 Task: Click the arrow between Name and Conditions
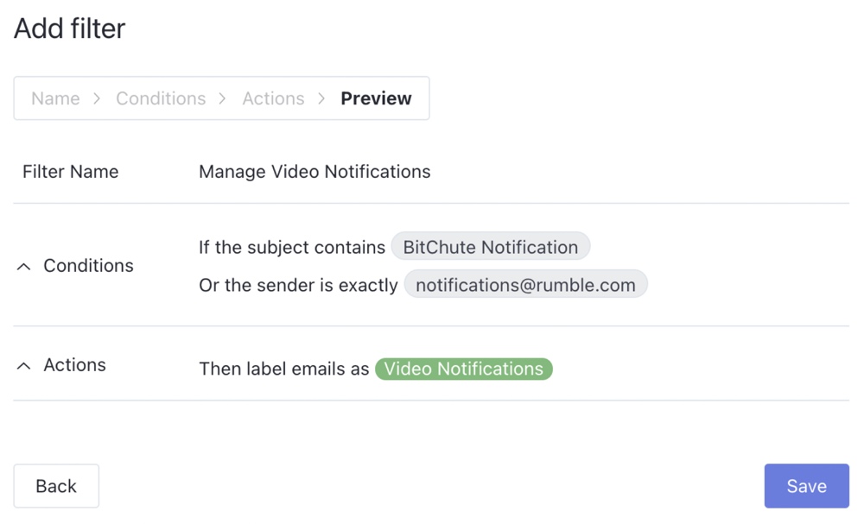98,98
